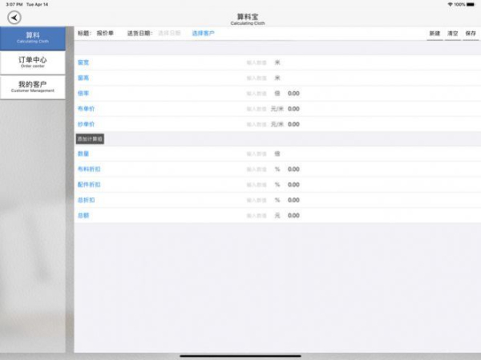Focus the 布料折扣 value input field
The height and width of the screenshot is (360, 481).
tap(257, 169)
